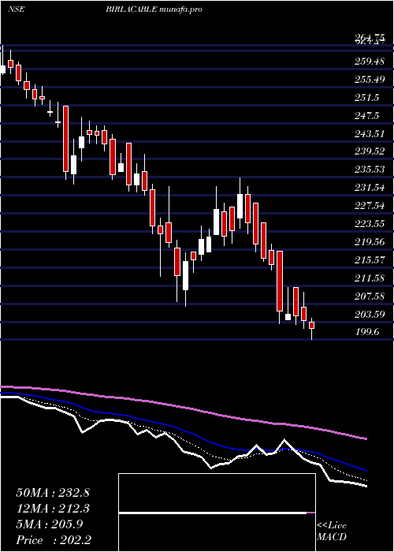Image resolution: width=394 pixels, height=552 pixels.
Task: Click the BIRLACABLE munafa.pro title
Action: 154,9
